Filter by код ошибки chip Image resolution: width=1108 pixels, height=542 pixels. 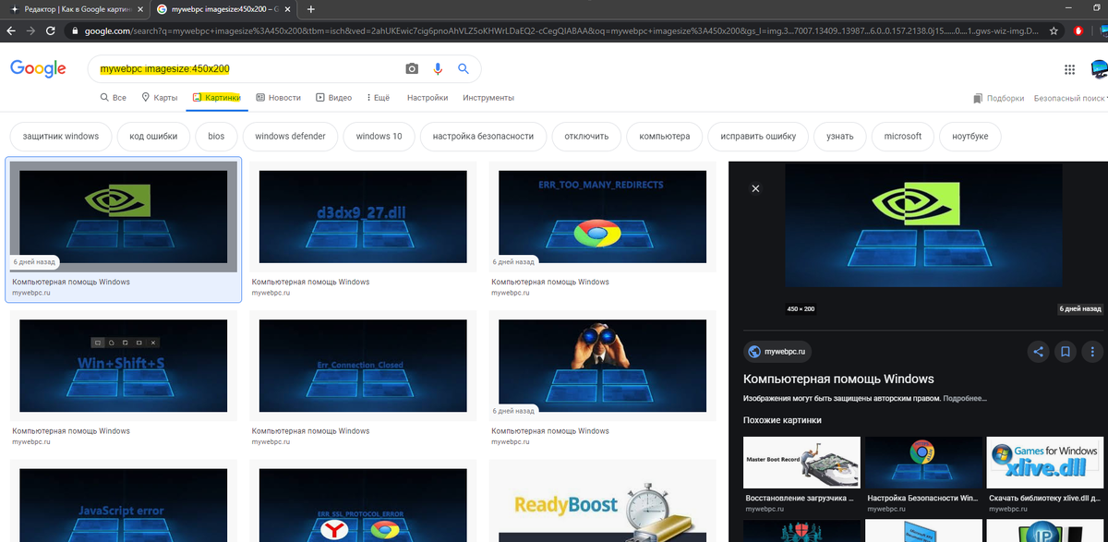154,137
